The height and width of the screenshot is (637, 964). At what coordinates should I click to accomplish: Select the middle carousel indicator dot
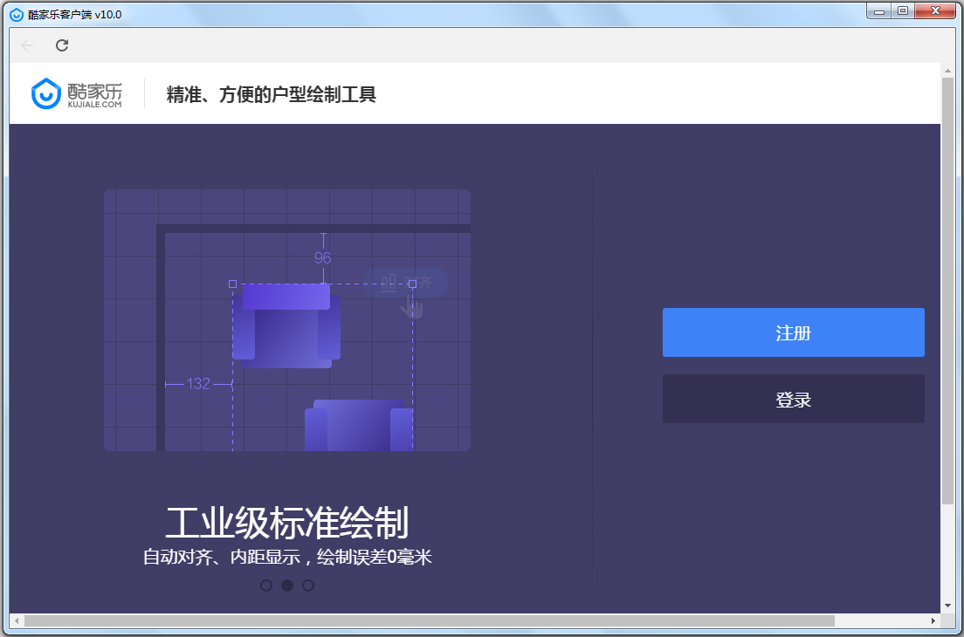click(x=287, y=586)
